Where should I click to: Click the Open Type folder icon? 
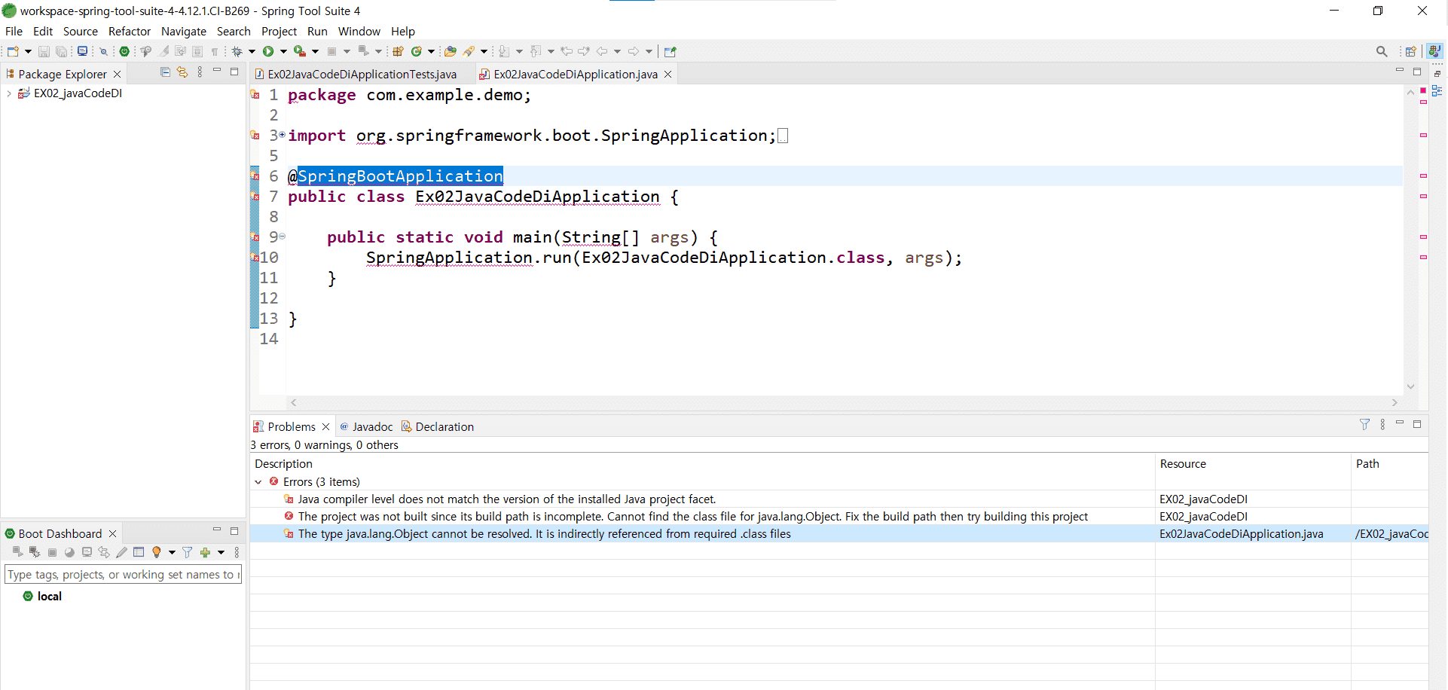pos(451,51)
